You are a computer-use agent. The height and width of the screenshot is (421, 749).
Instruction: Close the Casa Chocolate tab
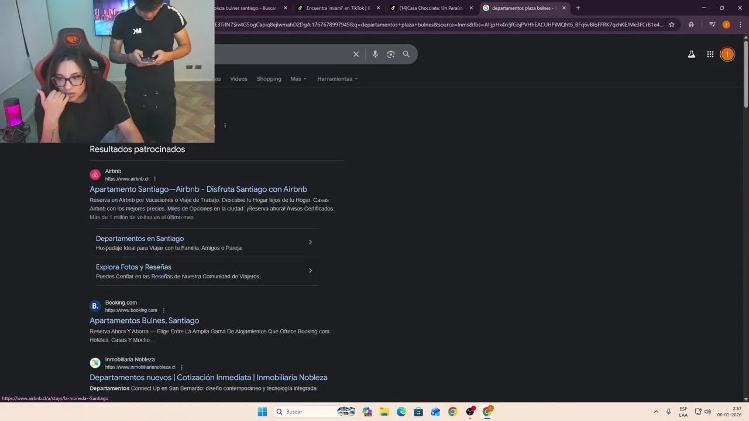pos(471,8)
